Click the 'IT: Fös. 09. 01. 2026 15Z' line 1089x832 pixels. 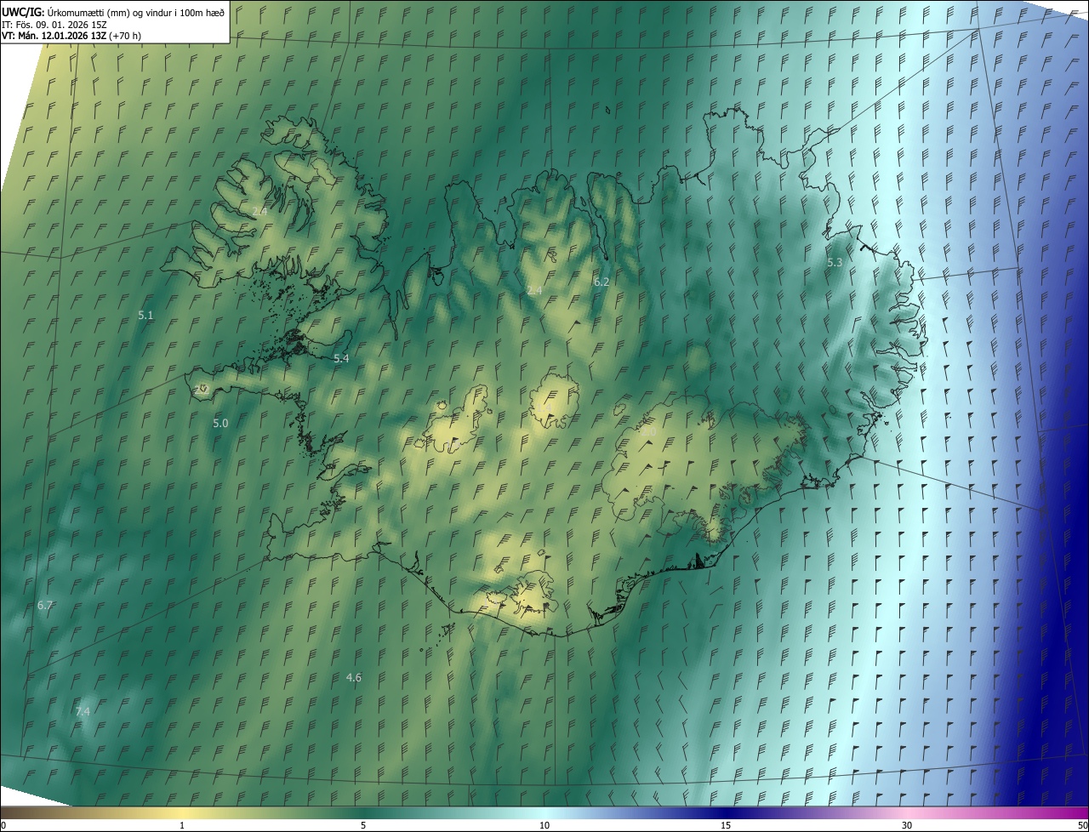(55, 23)
